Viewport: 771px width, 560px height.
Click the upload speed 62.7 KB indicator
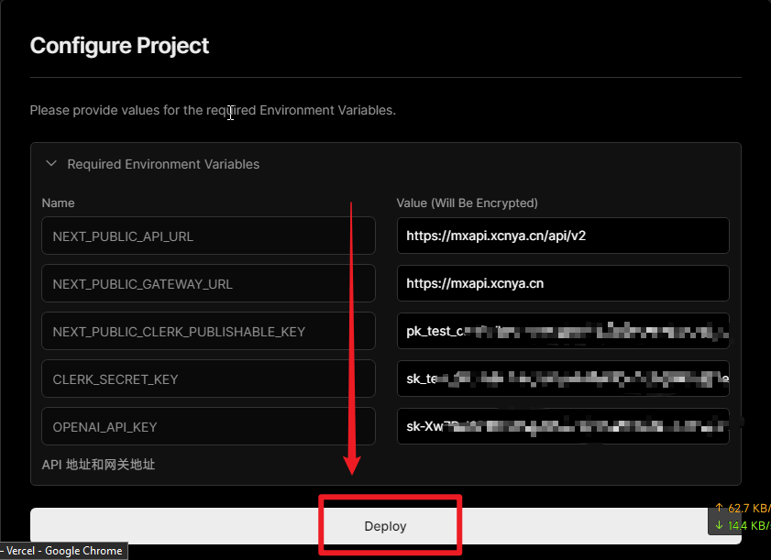pos(743,508)
